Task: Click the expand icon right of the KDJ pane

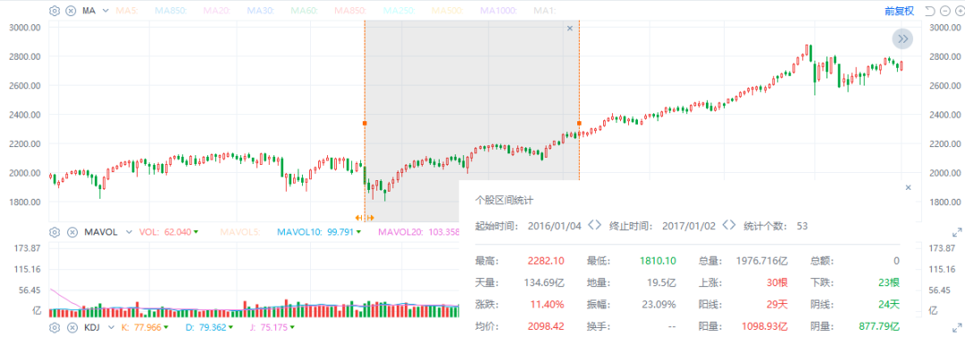Action: point(957,327)
